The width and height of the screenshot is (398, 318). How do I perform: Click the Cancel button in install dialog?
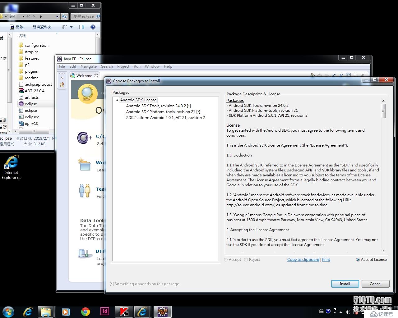click(x=376, y=284)
